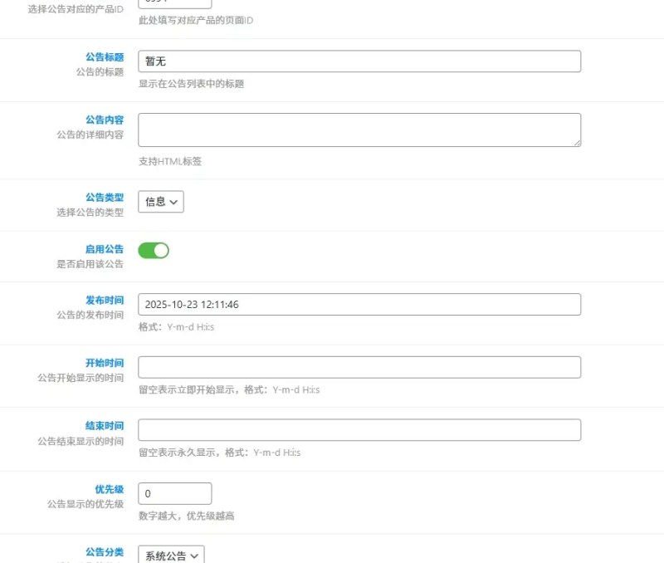Select the 发布时间 date field
The image size is (664, 563).
(357, 304)
